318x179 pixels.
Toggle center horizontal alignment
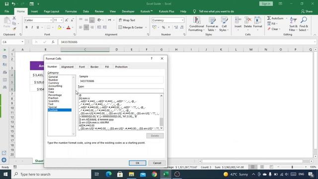point(86,27)
